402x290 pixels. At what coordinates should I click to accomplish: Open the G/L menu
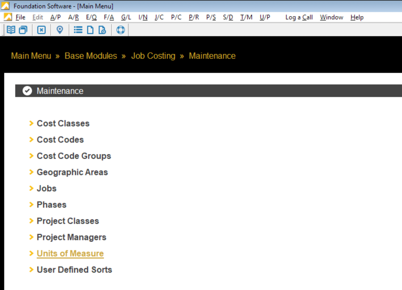click(x=126, y=17)
